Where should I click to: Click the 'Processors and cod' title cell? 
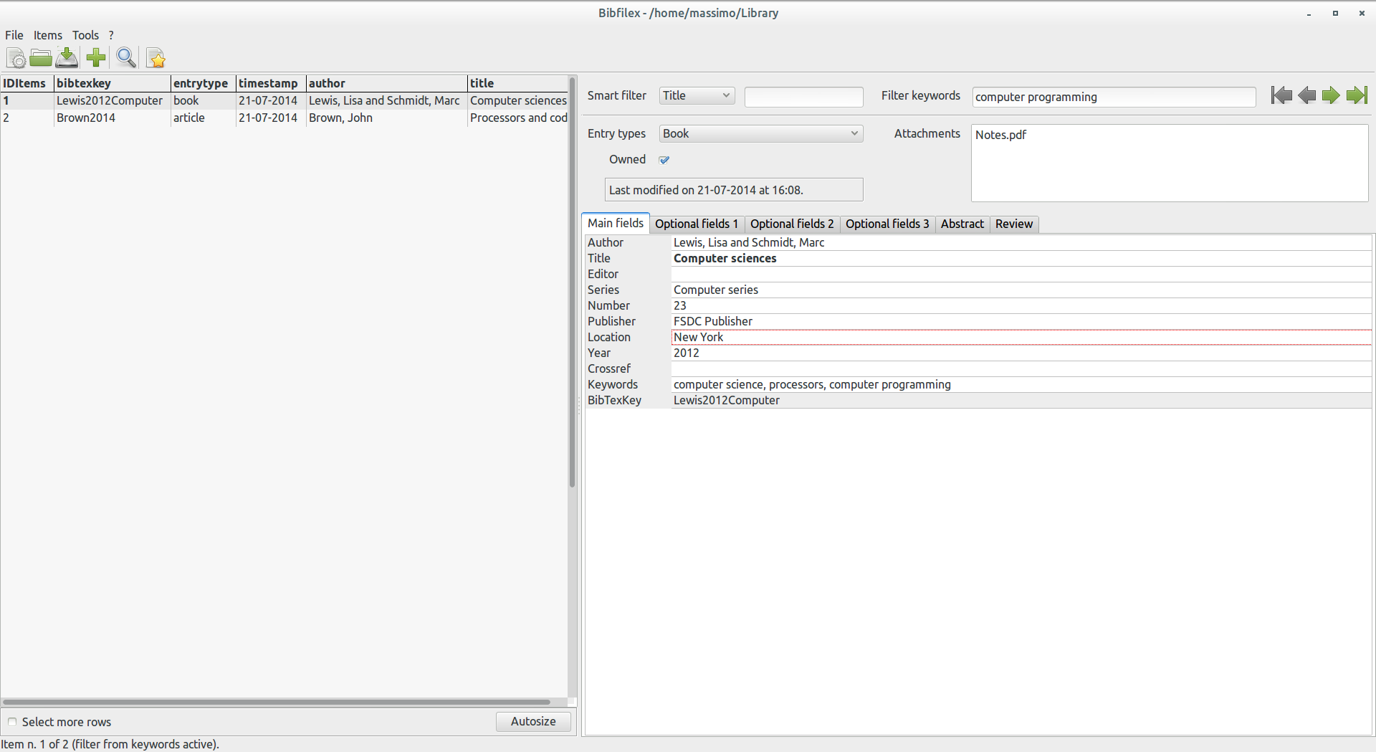point(517,118)
